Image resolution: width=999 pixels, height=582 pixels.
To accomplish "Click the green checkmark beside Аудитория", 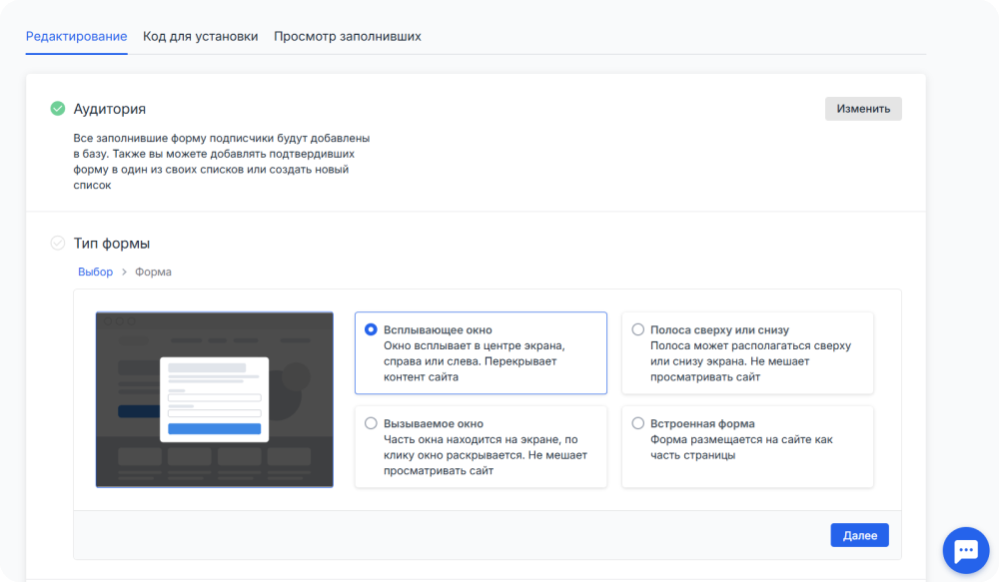I will [x=58, y=109].
